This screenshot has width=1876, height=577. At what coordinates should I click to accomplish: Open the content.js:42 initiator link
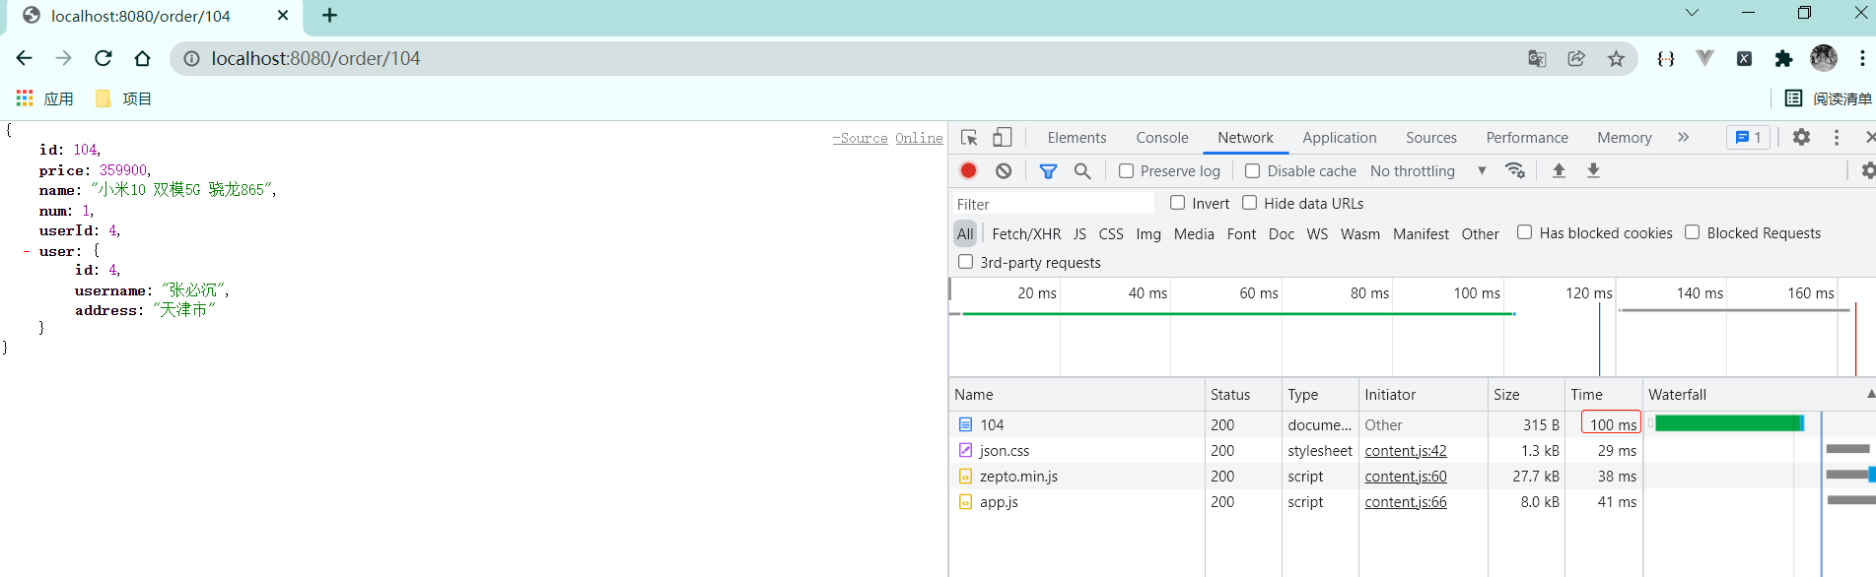[1406, 451]
